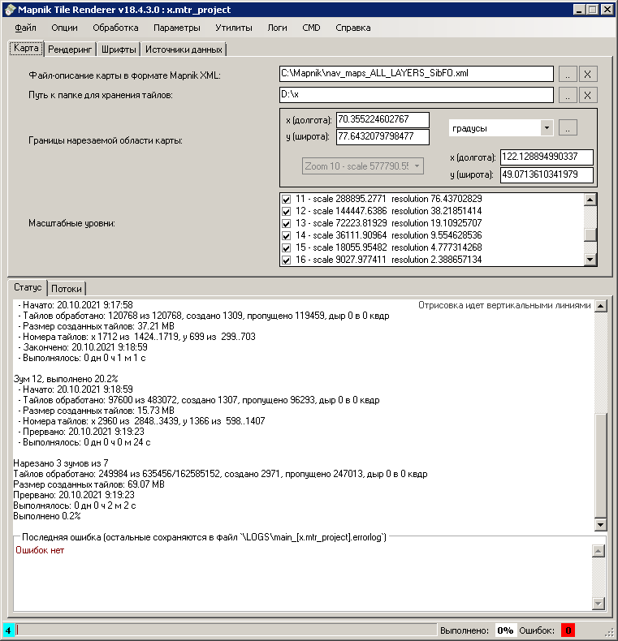618x641 pixels.
Task: Switch to the Рендеринг tab
Action: [70, 49]
